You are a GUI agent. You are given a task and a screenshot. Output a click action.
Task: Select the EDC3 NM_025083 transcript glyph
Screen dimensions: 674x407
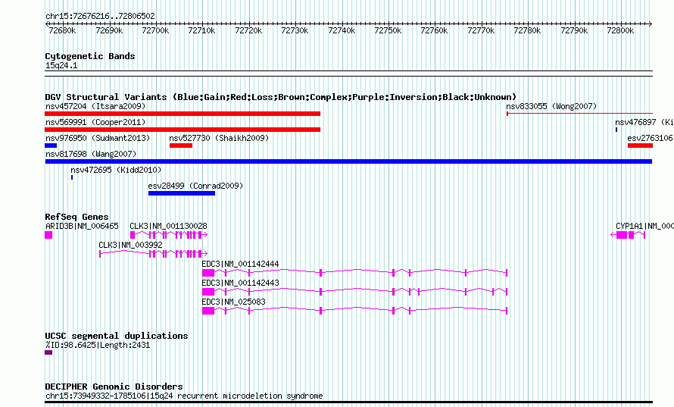(x=355, y=311)
